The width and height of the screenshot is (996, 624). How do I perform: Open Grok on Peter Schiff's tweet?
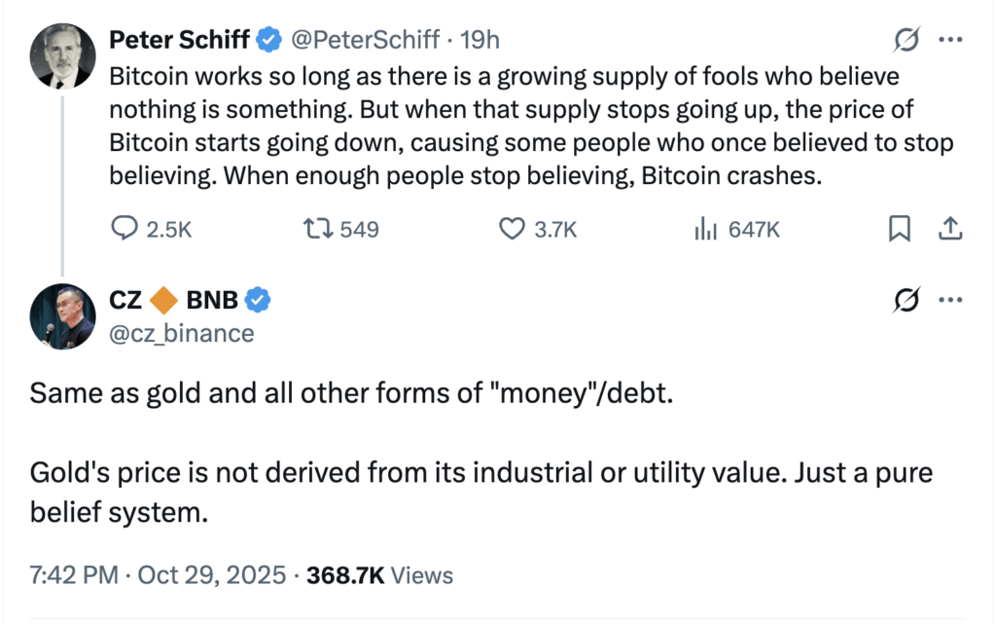coord(907,39)
